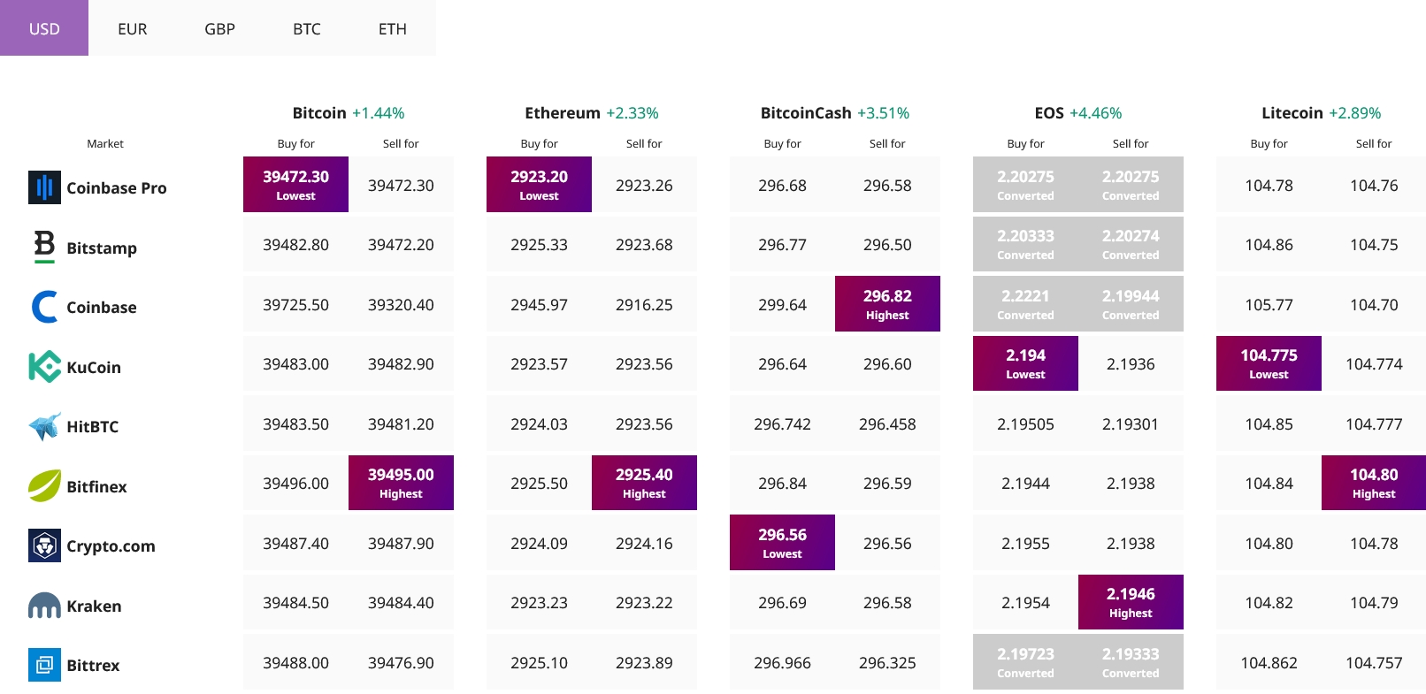Screen dimensions: 1426x694
Task: Select the USD currency tab
Action: [x=44, y=28]
